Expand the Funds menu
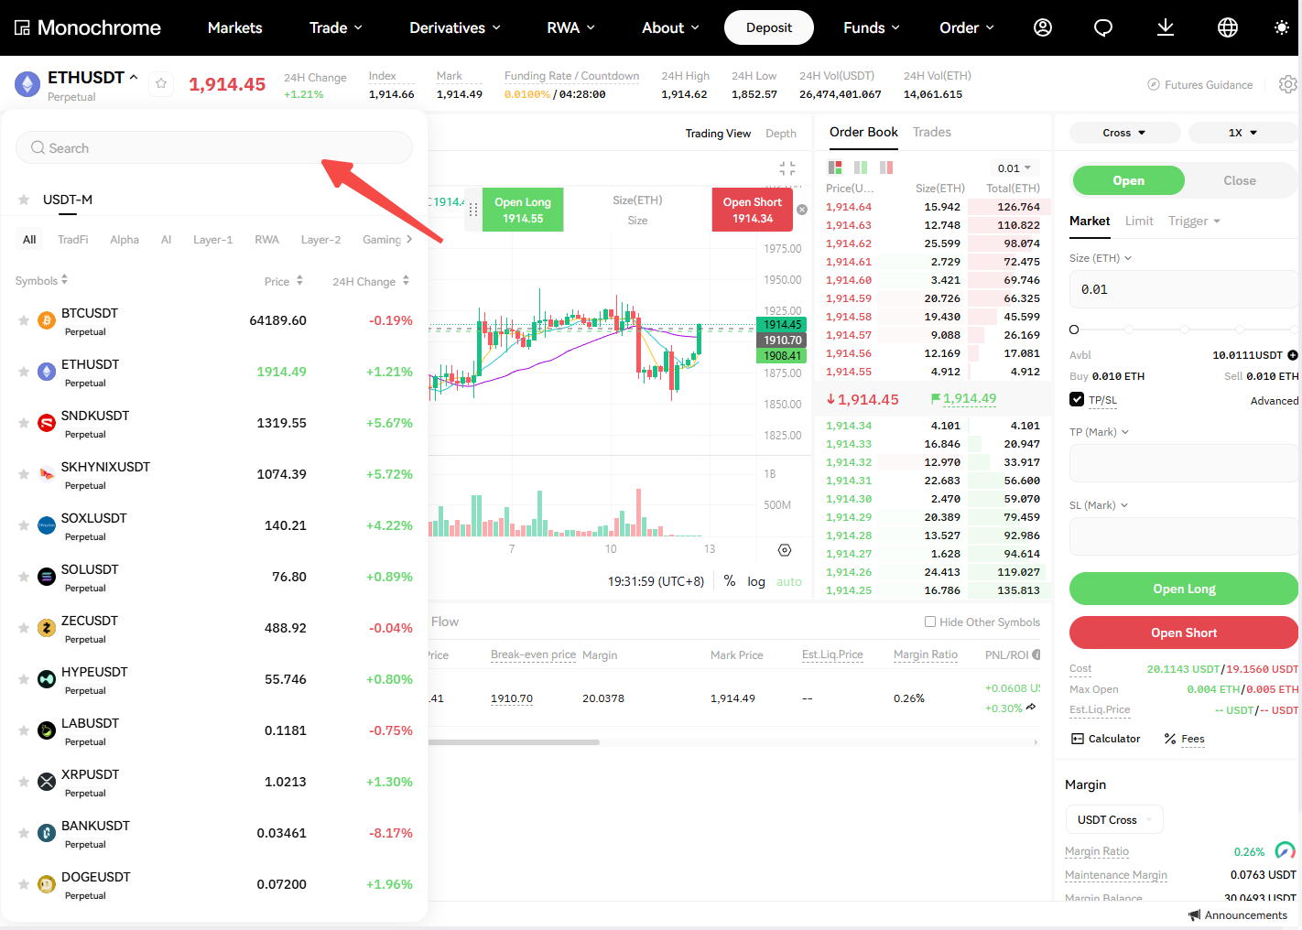This screenshot has width=1302, height=930. (x=872, y=27)
